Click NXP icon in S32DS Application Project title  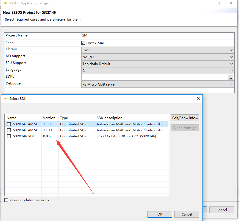6,3
